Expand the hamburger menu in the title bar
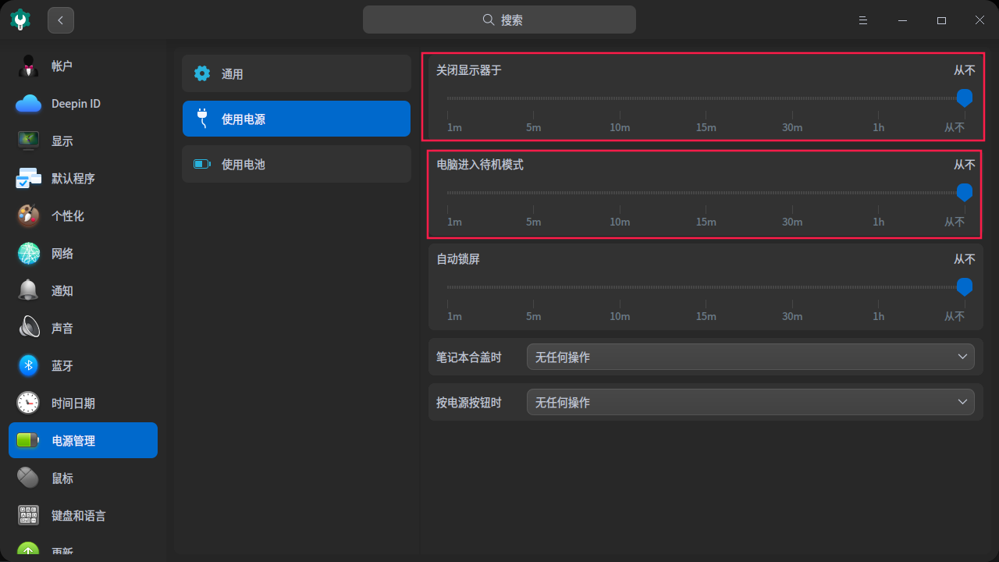Screen dimensions: 999x562 tap(862, 20)
